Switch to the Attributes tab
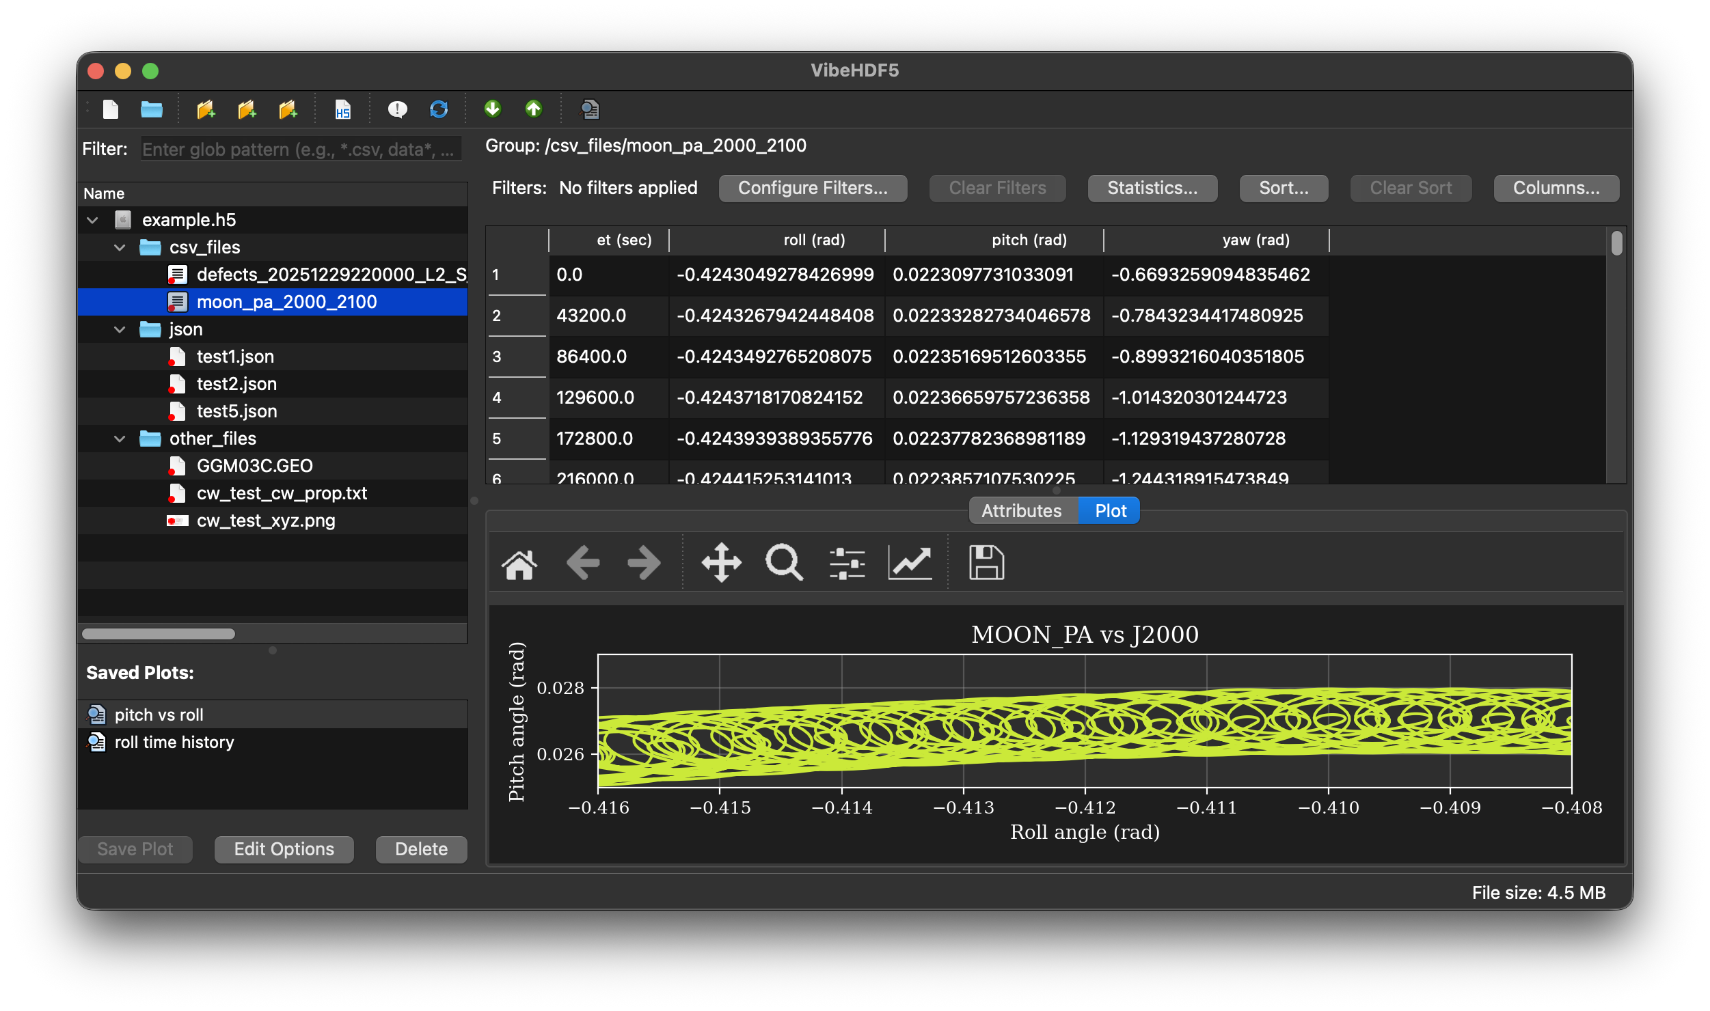The image size is (1710, 1011). pyautogui.click(x=1022, y=511)
